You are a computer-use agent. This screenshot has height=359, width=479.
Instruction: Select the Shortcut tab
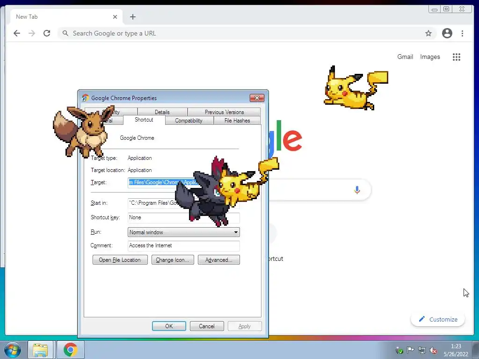(x=144, y=120)
